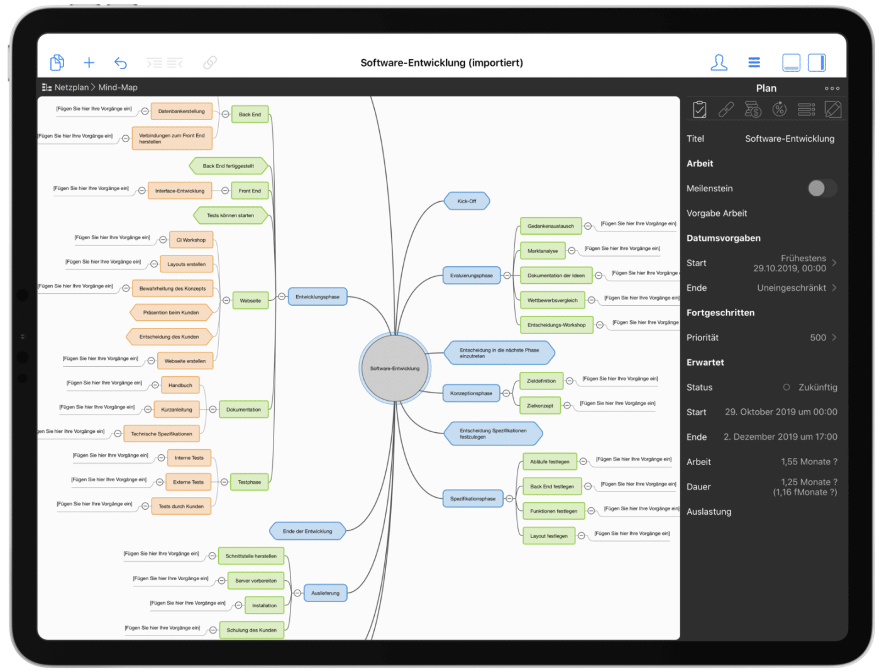Select the Layout festlegen node
The height and width of the screenshot is (672, 884).
(x=549, y=536)
